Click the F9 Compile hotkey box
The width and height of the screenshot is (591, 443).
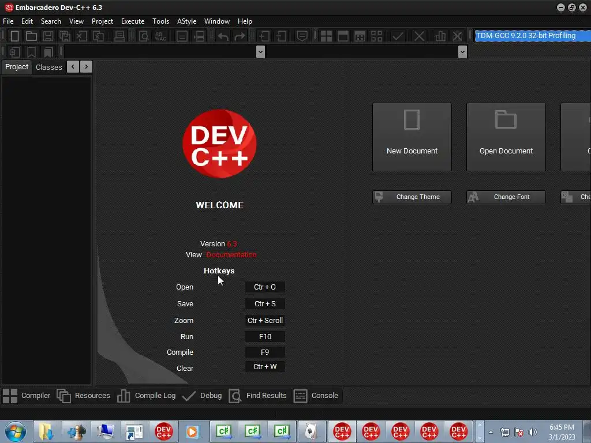pos(265,352)
